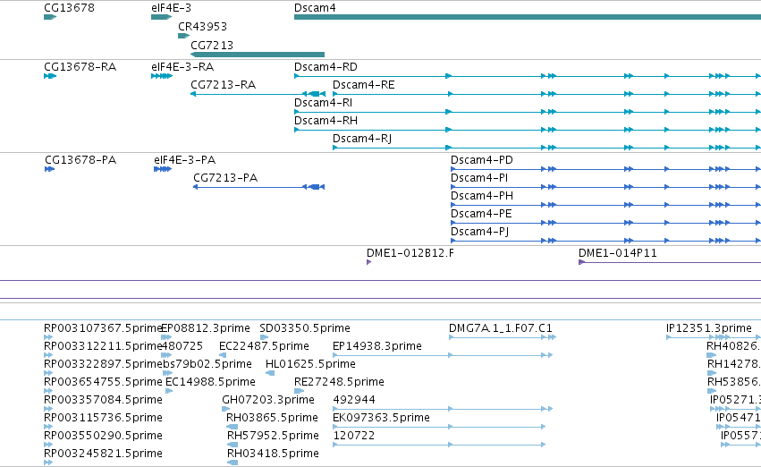Click the Dscam4-PD protein label
Screen dimensions: 761x467
482,160
